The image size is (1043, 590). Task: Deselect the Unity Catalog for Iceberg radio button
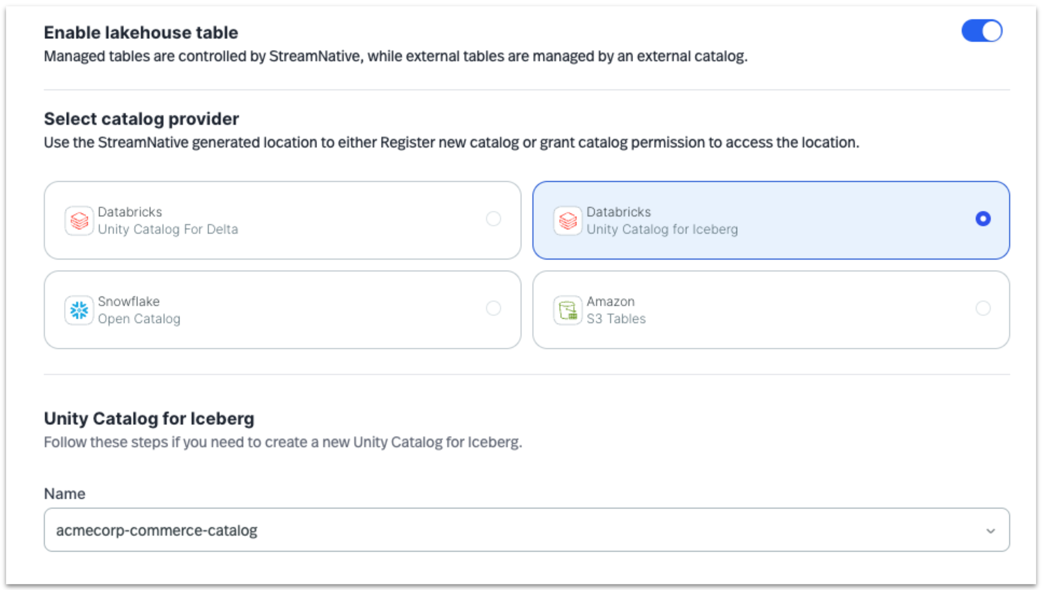(x=983, y=219)
